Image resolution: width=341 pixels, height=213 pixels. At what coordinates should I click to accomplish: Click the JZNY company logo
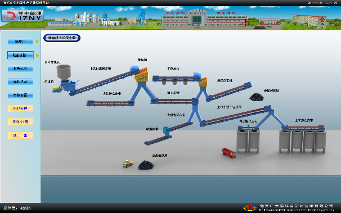[23, 16]
